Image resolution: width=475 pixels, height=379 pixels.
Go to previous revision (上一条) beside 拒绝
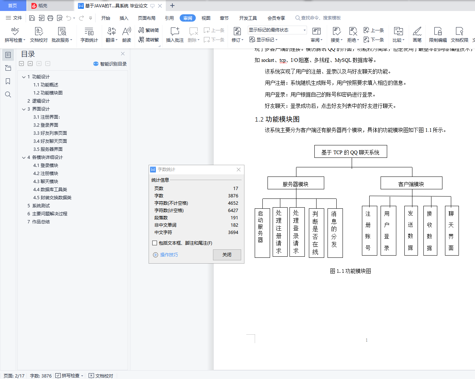coord(374,30)
